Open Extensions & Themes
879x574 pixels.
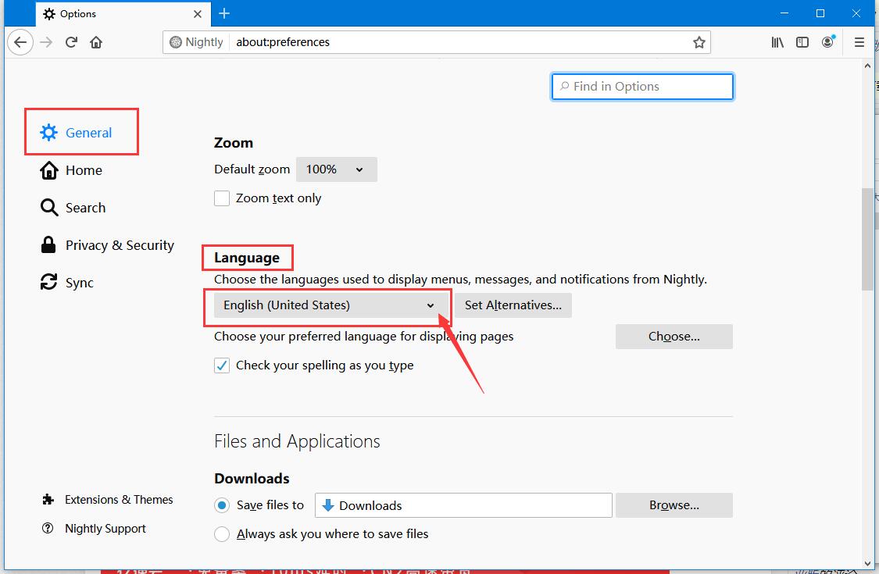click(x=108, y=500)
